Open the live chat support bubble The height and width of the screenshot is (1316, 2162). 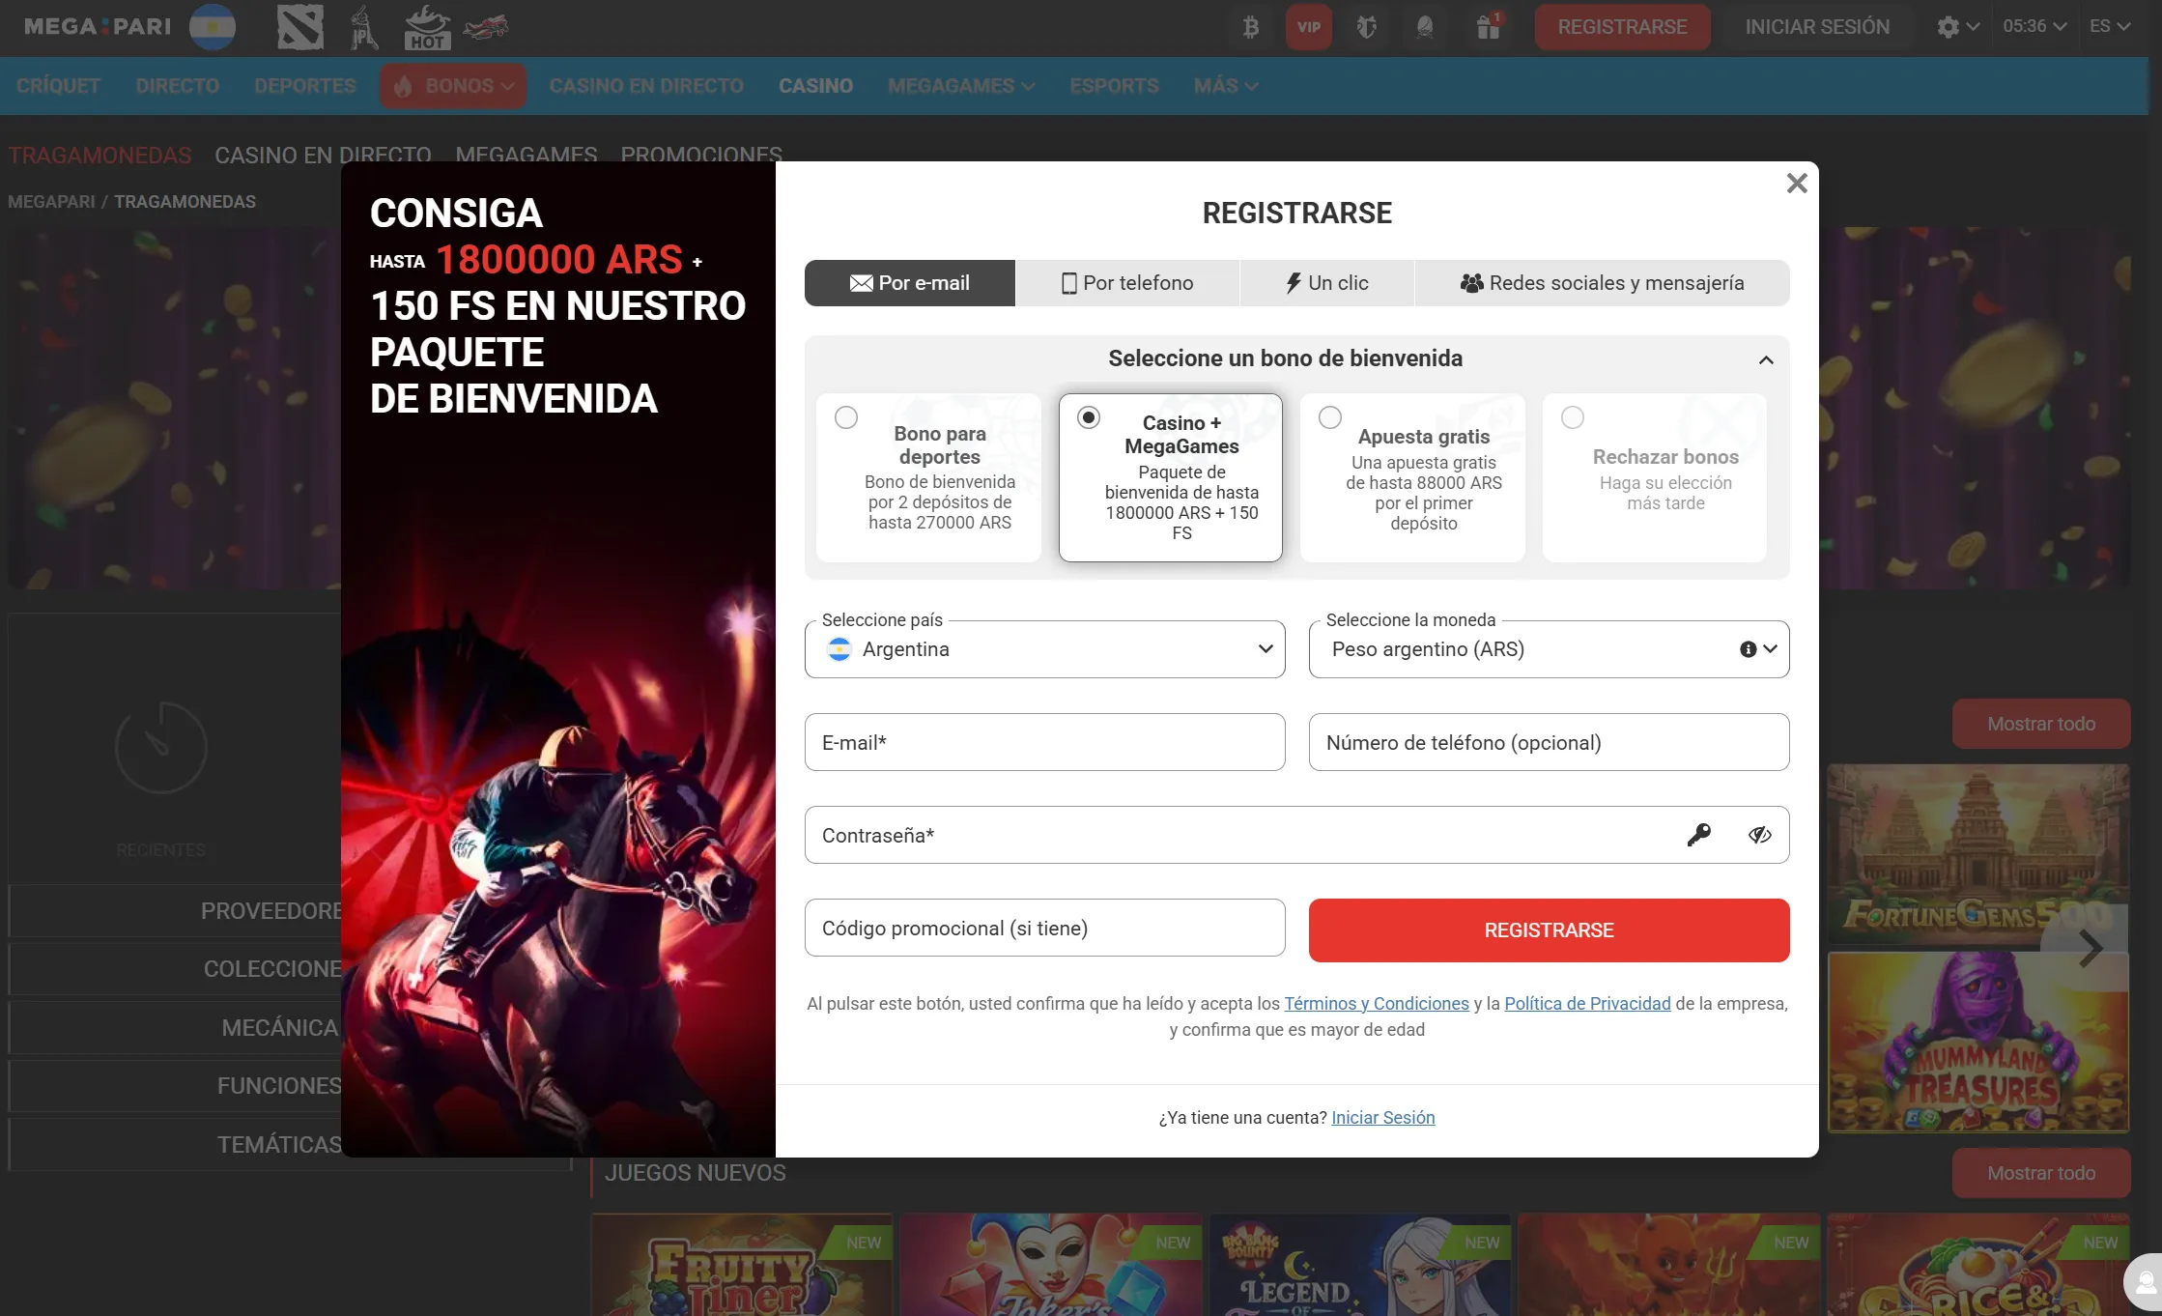pos(2143,1283)
